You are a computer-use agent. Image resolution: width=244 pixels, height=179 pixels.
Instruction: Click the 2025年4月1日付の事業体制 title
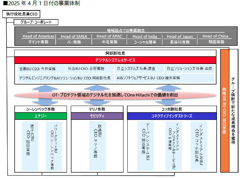coord(42,3)
